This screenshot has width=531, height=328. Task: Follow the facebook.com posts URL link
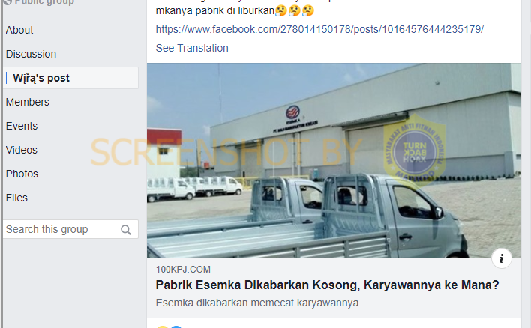(x=319, y=29)
